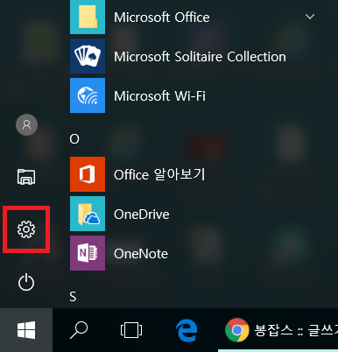Expand the Microsoft Office folder chevron

coord(310,17)
